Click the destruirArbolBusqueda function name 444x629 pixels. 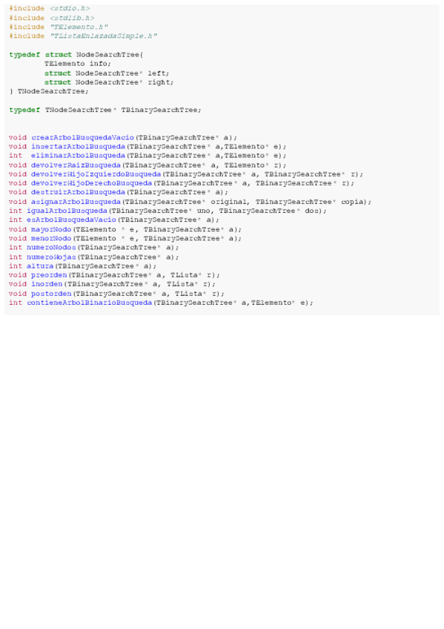coord(78,192)
